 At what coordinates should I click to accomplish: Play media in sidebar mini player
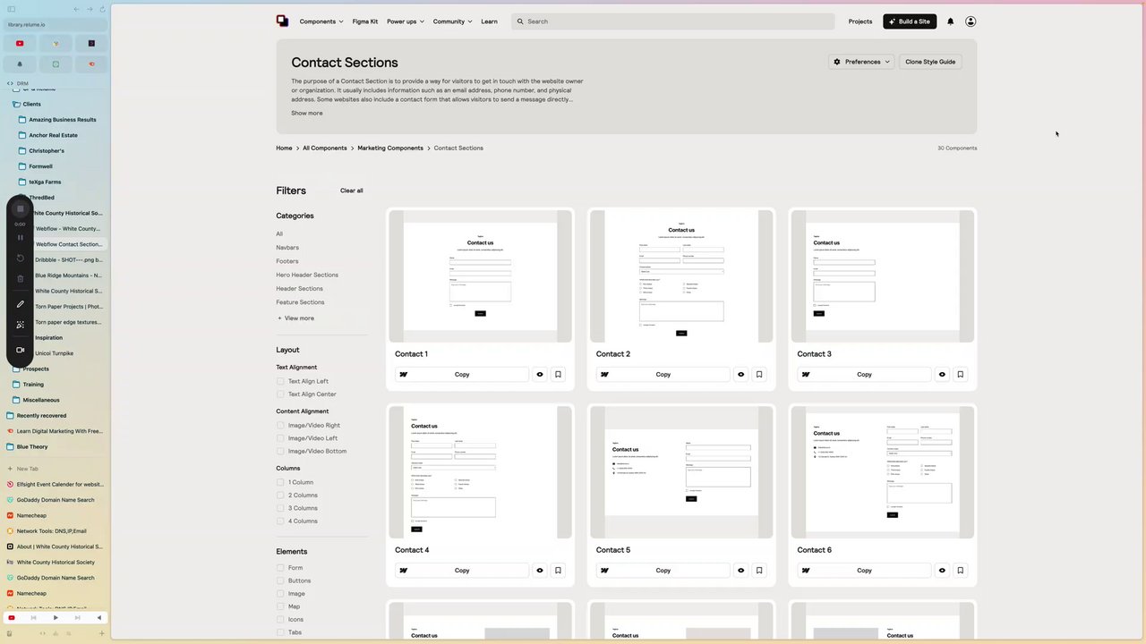point(56,618)
